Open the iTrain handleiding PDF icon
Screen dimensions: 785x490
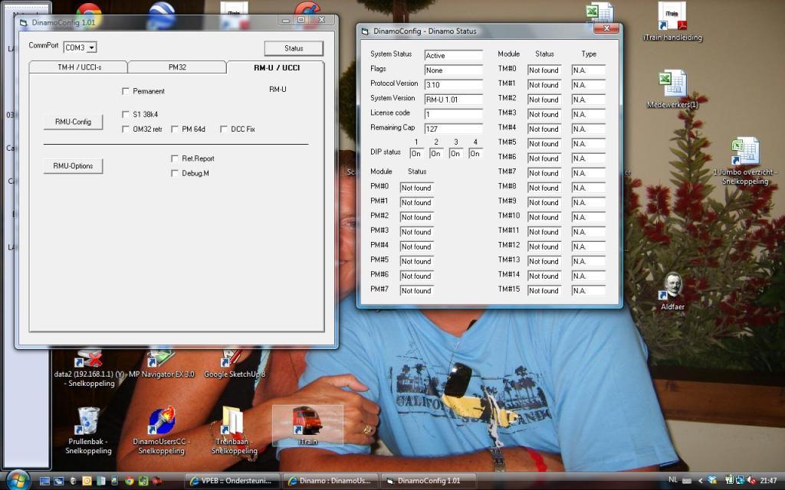[672, 18]
